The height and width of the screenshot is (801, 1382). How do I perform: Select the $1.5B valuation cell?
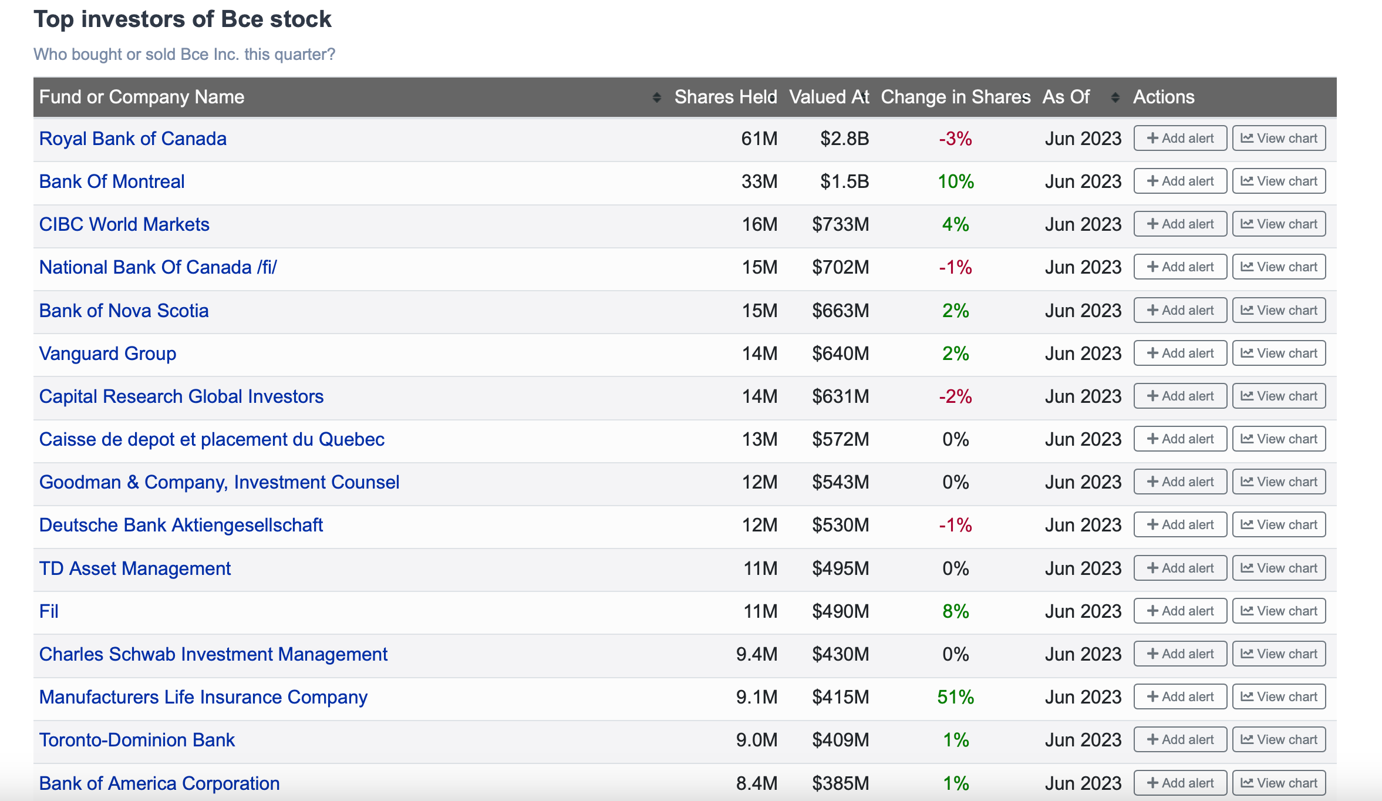(x=844, y=181)
